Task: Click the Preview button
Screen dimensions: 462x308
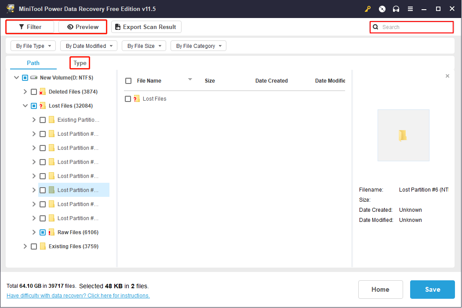Action: click(83, 27)
